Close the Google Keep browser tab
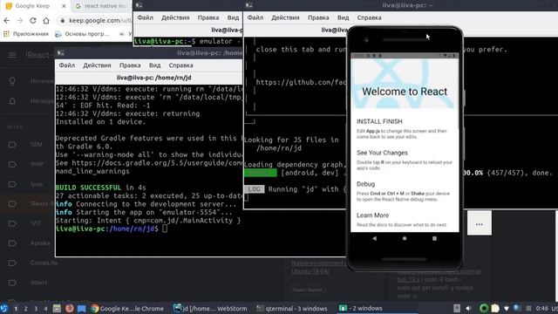Viewport: 558px width, 314px height. coord(64,6)
